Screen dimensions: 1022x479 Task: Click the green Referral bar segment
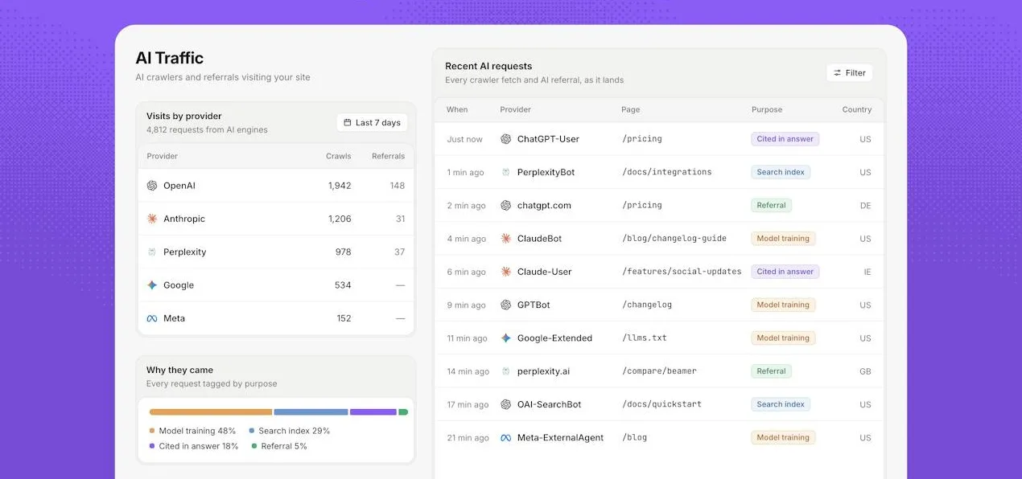(x=403, y=412)
